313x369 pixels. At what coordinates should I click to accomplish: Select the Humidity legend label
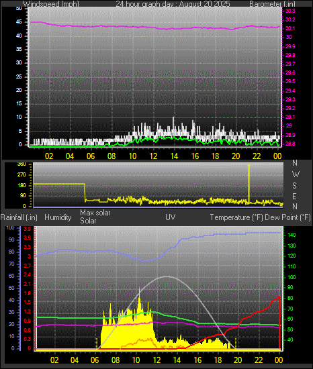pos(58,217)
